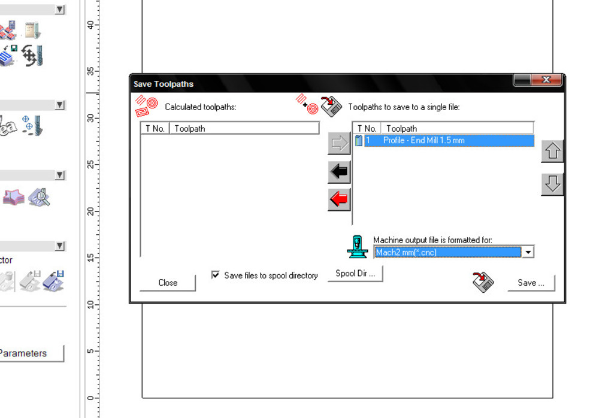
Task: Click 'Toolpath' header in calculated toolpaths list
Action: click(244, 129)
